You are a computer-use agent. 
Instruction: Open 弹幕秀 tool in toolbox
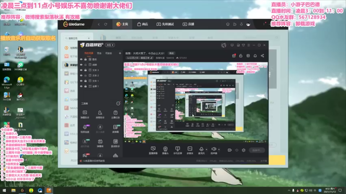(x=100, y=143)
